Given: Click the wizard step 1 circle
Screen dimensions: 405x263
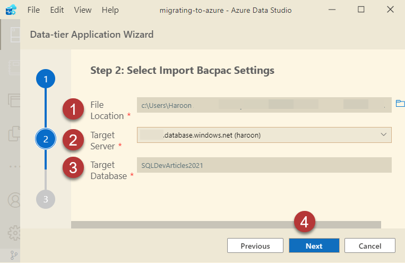Looking at the screenshot, I should [46, 80].
